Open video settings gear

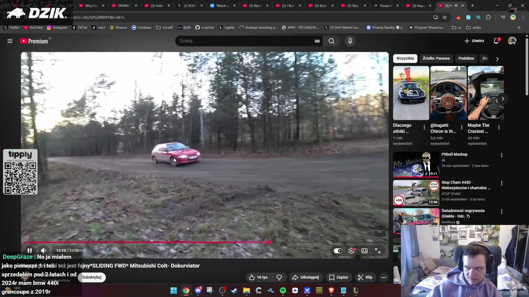pyautogui.click(x=351, y=250)
